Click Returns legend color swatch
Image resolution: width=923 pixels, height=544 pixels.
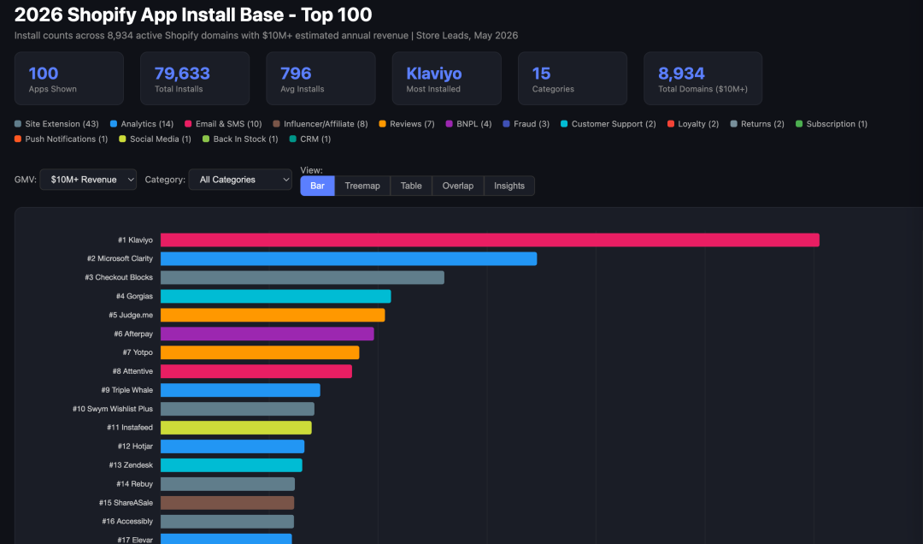pyautogui.click(x=733, y=124)
